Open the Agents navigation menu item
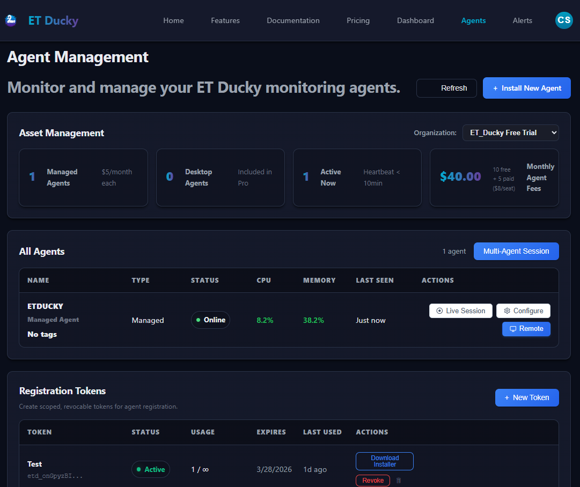 pos(473,20)
